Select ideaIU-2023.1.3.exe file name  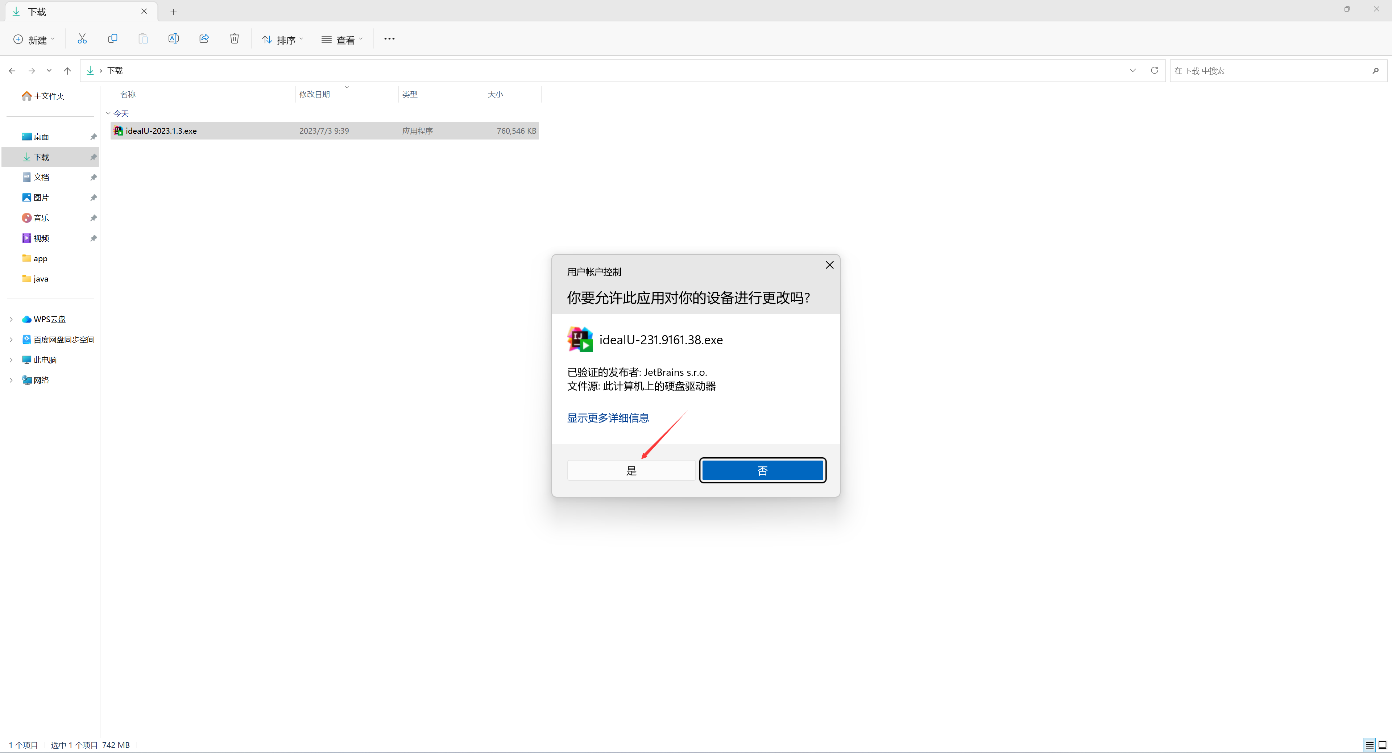(x=161, y=131)
